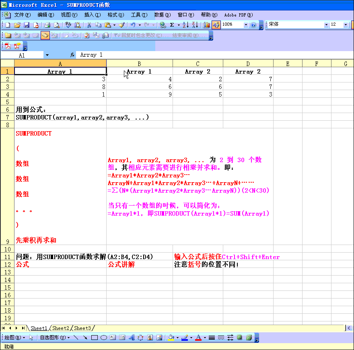Select the Format Painter brush
The image size is (354, 350).
coord(121,25)
